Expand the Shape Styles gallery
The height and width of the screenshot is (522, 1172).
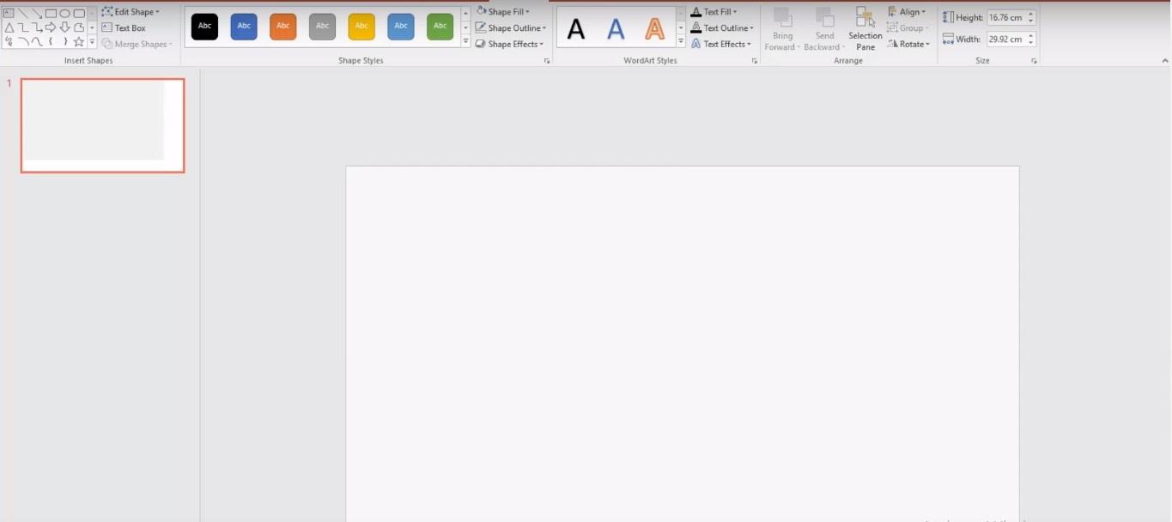[465, 42]
